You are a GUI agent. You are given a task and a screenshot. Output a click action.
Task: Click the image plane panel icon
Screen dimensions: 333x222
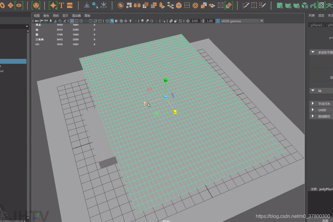(55, 21)
